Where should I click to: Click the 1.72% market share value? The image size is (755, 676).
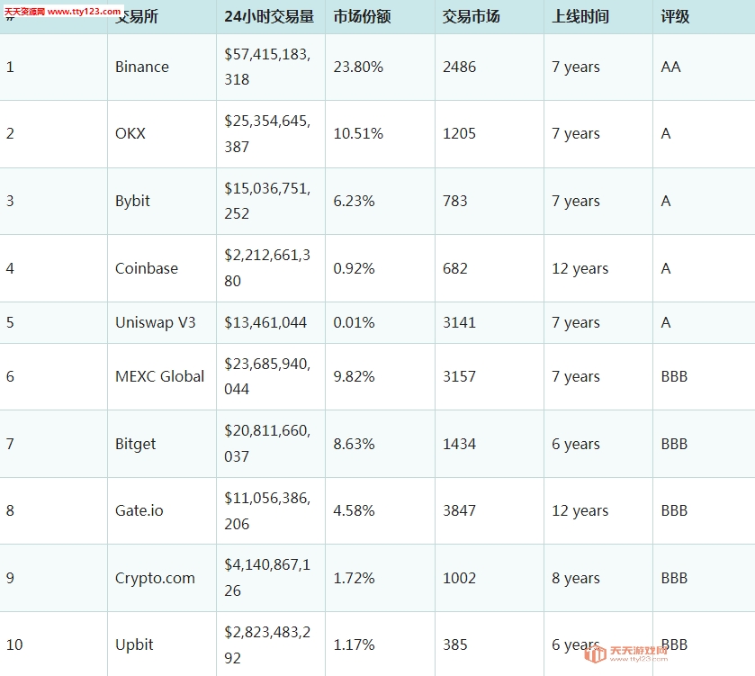pyautogui.click(x=354, y=578)
